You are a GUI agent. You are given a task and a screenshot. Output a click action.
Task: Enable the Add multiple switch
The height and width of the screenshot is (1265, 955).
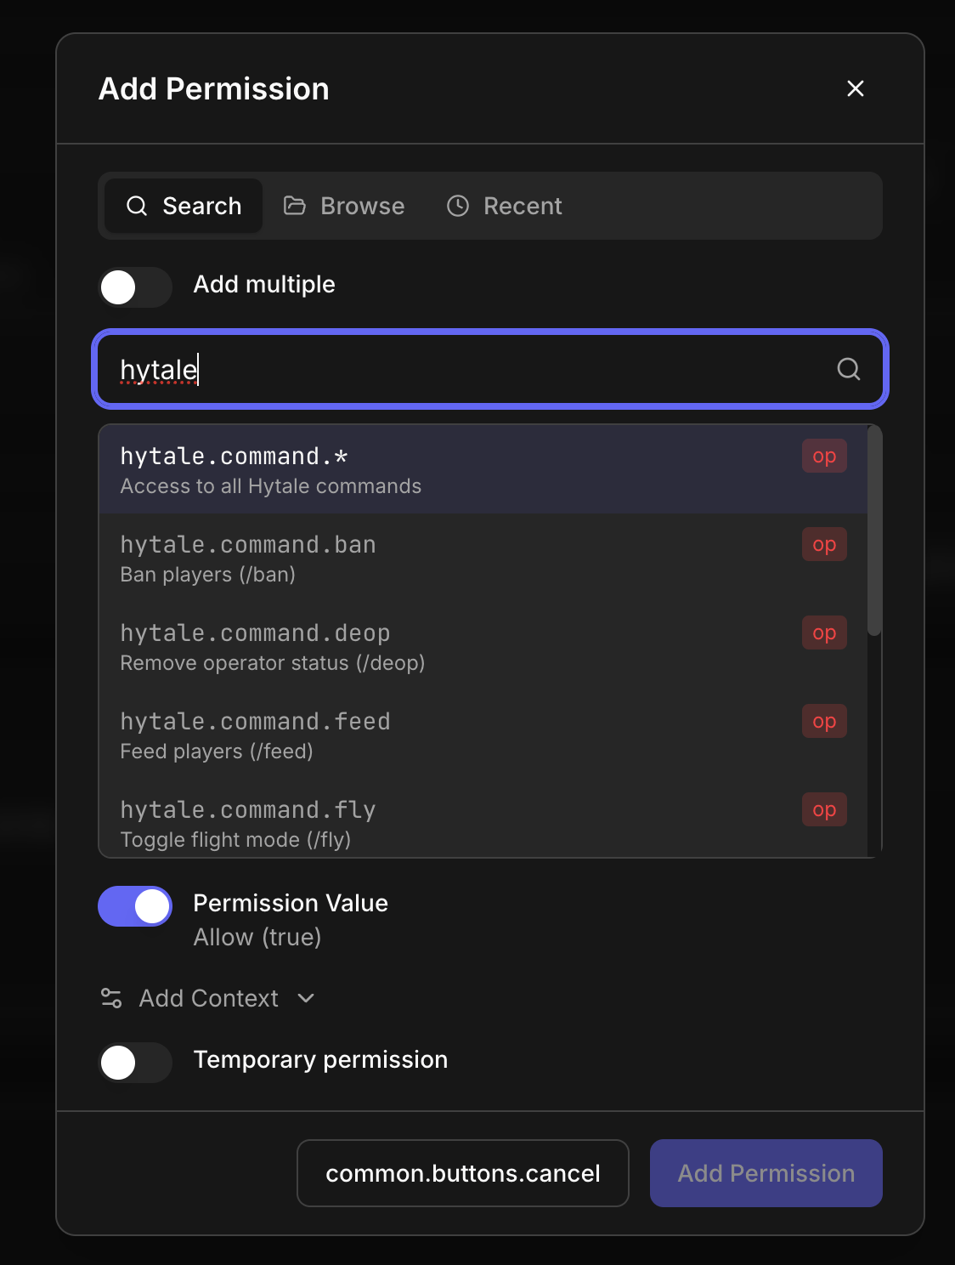pyautogui.click(x=135, y=287)
